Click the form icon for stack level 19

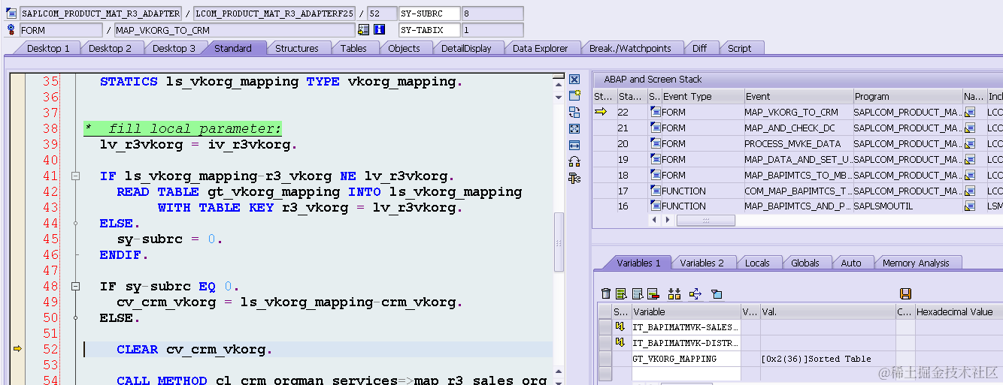click(655, 160)
